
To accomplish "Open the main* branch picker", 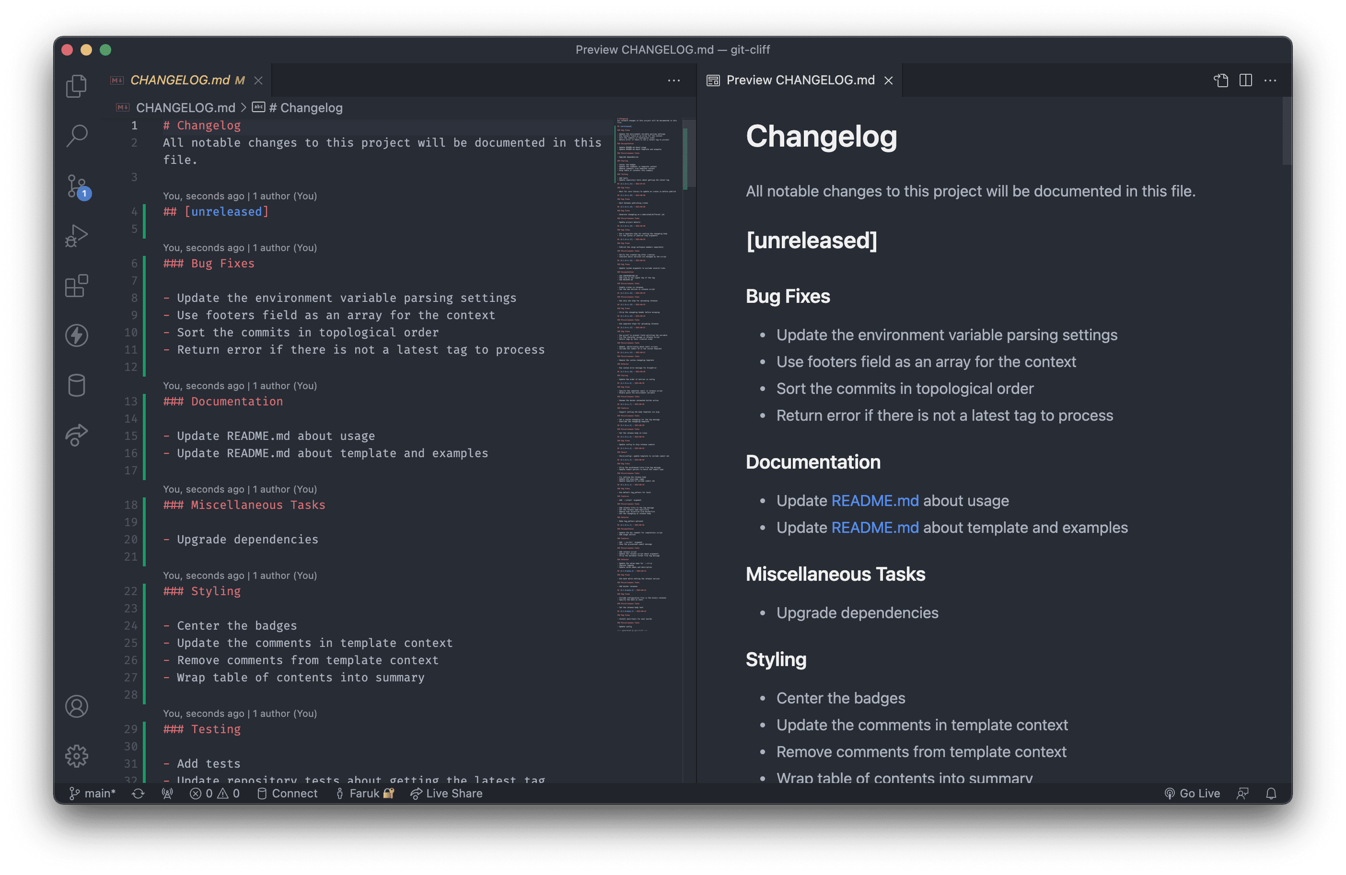I will pyautogui.click(x=92, y=793).
